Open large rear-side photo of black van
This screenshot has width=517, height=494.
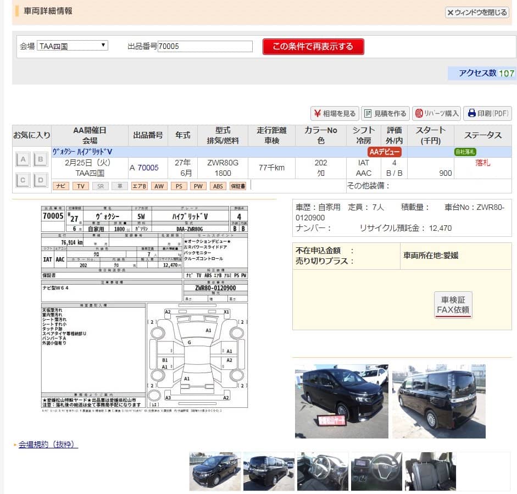(438, 401)
